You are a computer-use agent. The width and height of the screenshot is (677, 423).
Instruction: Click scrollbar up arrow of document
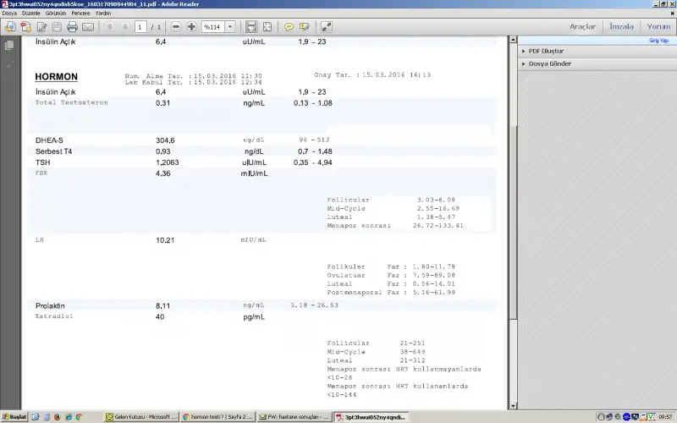pyautogui.click(x=513, y=40)
